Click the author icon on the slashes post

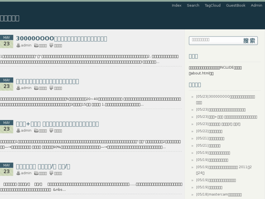18,173
